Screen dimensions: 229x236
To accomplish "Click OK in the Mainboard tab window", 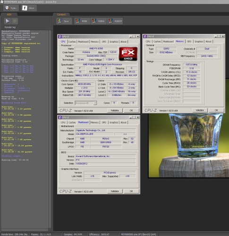I will [131, 191].
